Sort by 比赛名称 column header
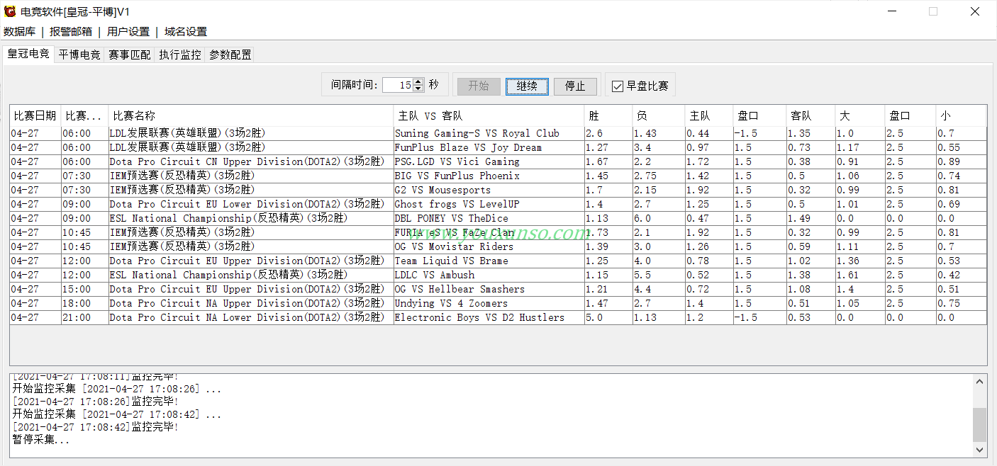Screen dimensions: 997x466 [x=251, y=115]
